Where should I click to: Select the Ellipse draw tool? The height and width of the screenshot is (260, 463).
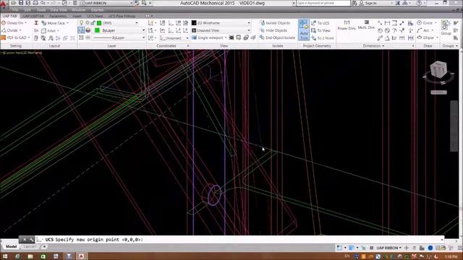(x=425, y=38)
